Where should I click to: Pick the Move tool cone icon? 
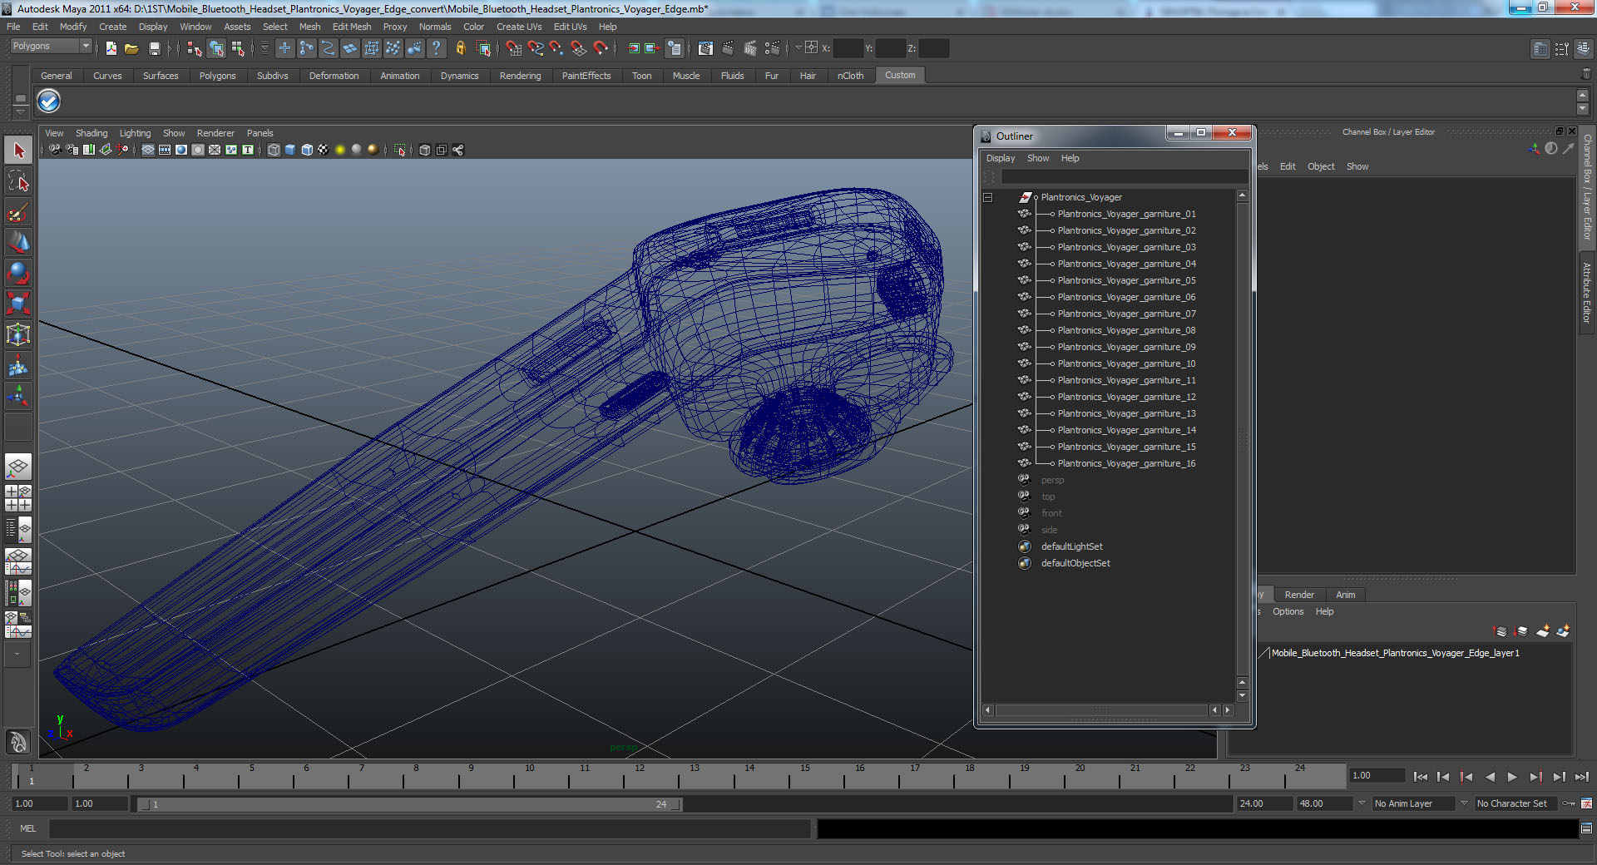click(18, 242)
